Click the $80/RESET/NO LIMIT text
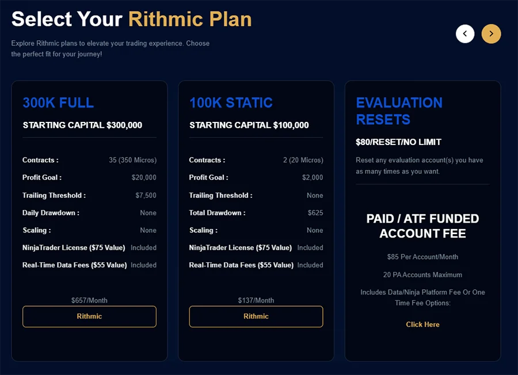 coord(398,142)
